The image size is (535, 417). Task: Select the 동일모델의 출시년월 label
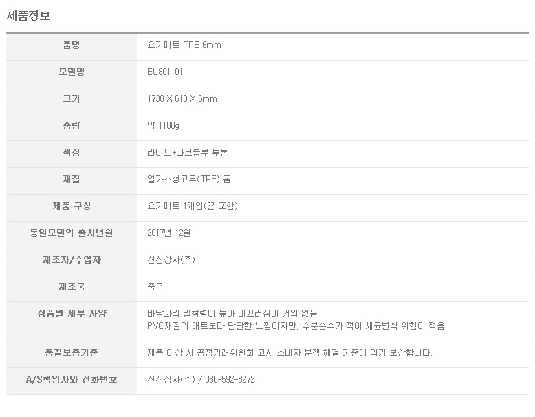pos(71,233)
